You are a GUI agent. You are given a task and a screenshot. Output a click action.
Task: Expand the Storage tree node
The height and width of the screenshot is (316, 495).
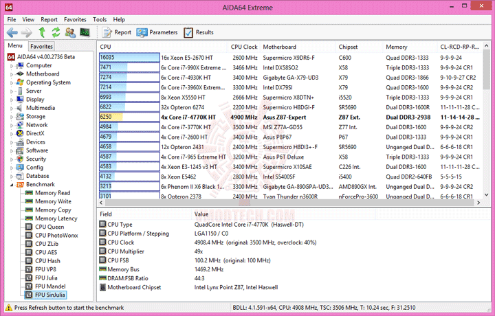(x=12, y=117)
